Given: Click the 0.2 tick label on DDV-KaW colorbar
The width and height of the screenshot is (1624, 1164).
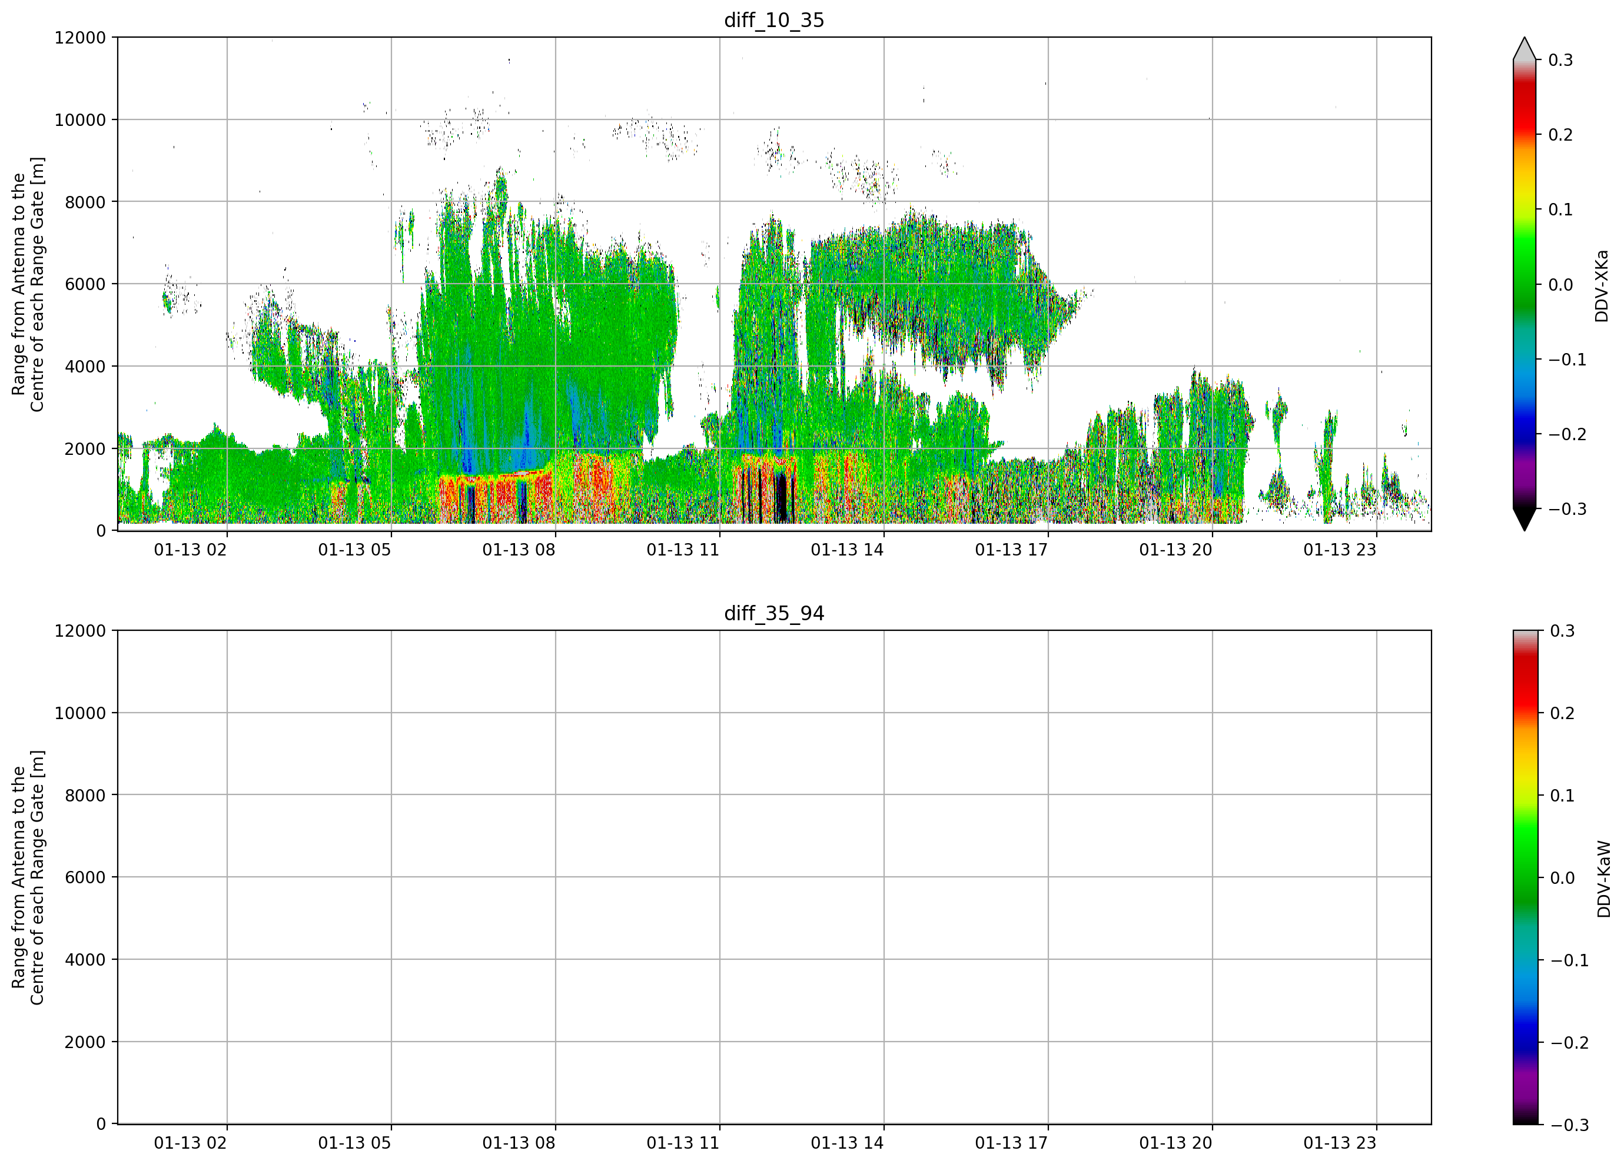Looking at the screenshot, I should pos(1562,714).
